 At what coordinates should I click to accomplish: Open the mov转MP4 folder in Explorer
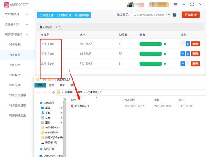pyautogui.click(x=50, y=133)
